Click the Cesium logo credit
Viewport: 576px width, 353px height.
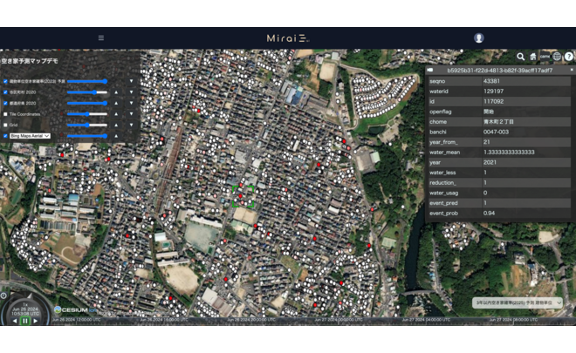70,309
